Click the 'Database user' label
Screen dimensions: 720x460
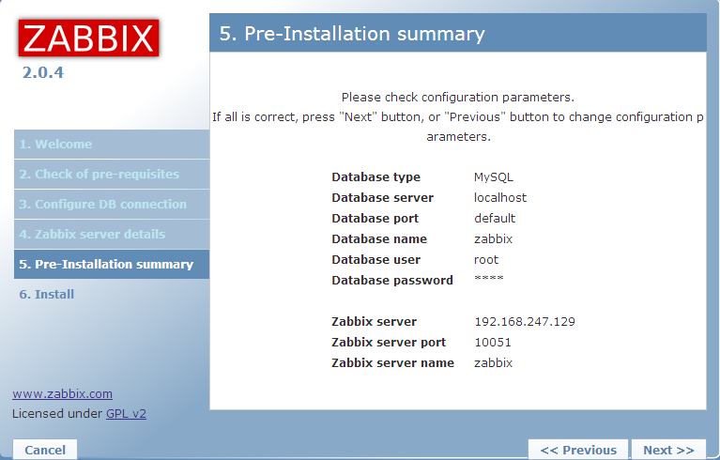[x=376, y=260]
